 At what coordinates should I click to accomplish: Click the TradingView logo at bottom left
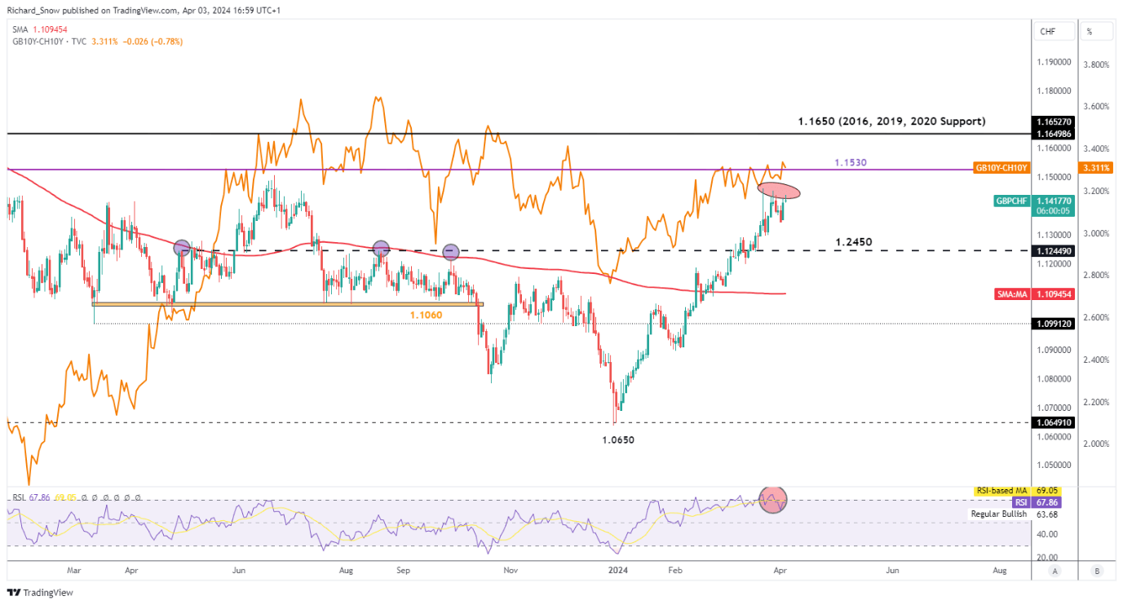tap(40, 592)
